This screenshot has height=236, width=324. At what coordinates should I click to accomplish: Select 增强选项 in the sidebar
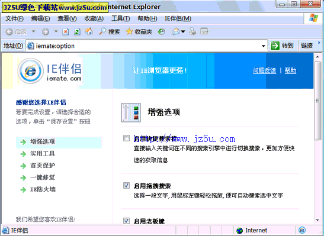coord(43,142)
